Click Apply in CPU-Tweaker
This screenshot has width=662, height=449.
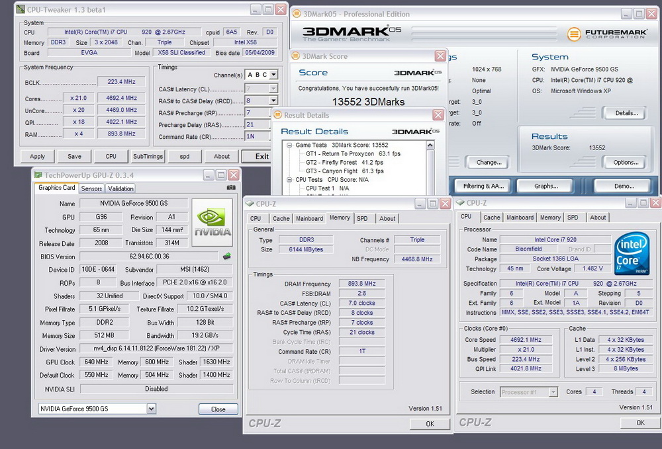pyautogui.click(x=37, y=157)
